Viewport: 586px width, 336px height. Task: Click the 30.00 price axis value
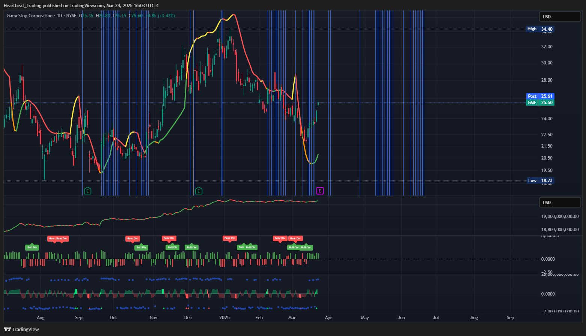coord(547,63)
